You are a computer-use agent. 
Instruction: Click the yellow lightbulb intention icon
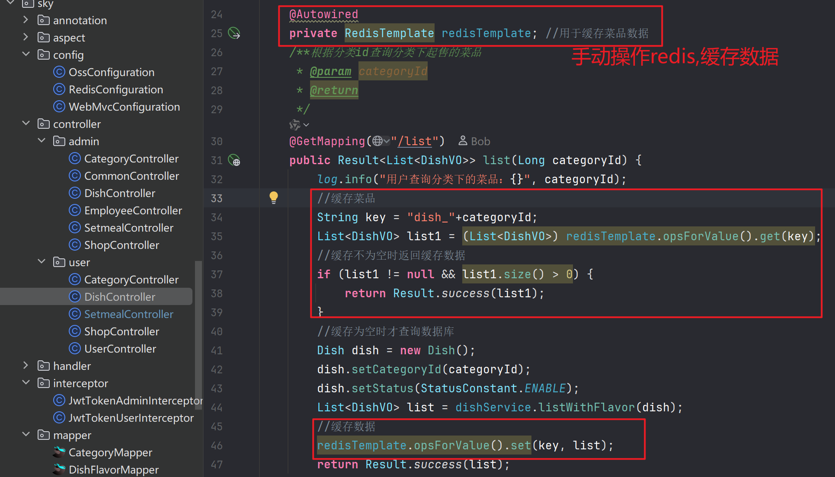[x=273, y=197]
